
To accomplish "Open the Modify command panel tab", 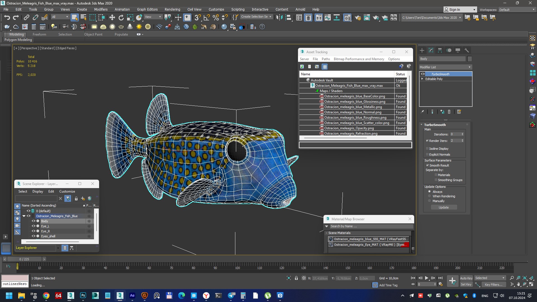I will pyautogui.click(x=431, y=50).
